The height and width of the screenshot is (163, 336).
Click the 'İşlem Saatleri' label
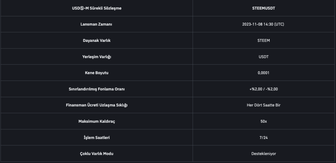(x=97, y=137)
